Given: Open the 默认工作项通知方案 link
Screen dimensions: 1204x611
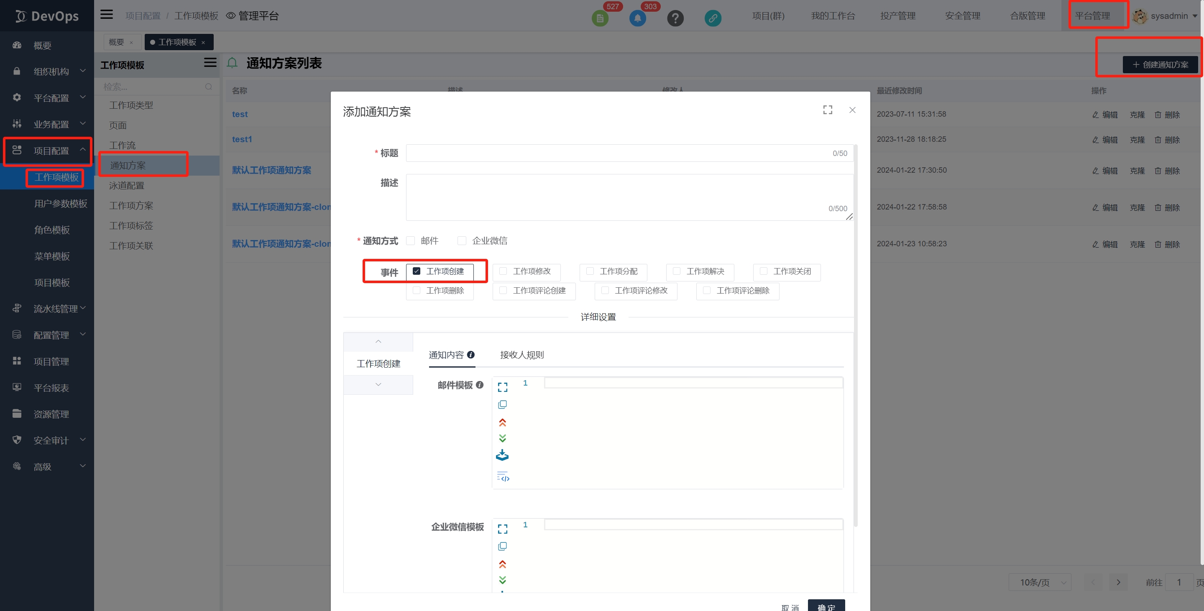Looking at the screenshot, I should 271,170.
